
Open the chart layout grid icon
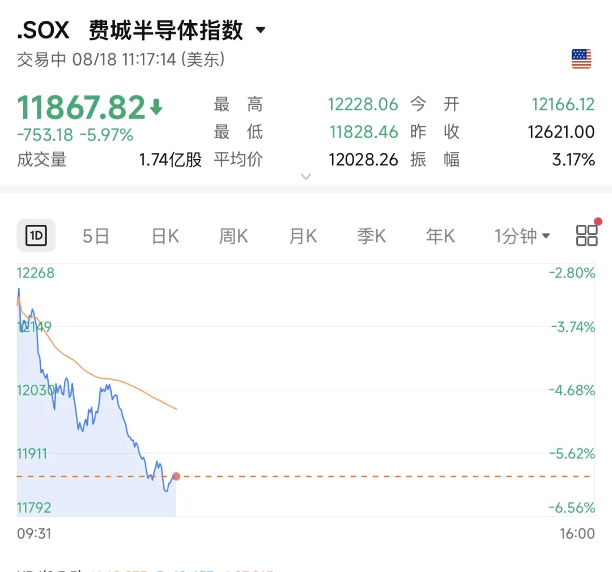[x=586, y=235]
